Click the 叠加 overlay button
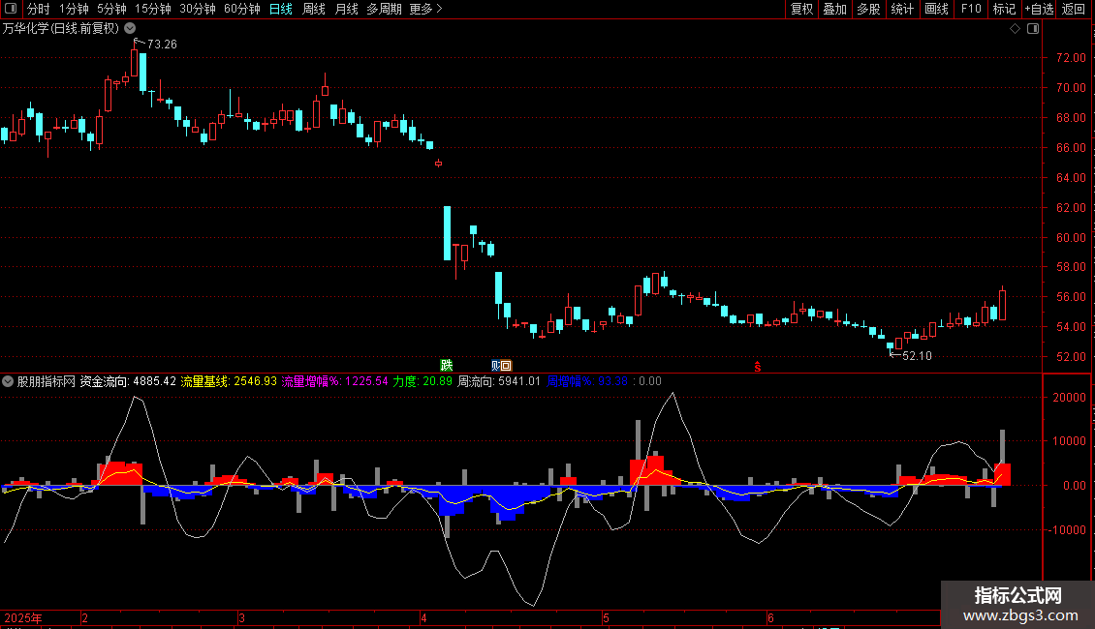The height and width of the screenshot is (629, 1095). point(834,9)
